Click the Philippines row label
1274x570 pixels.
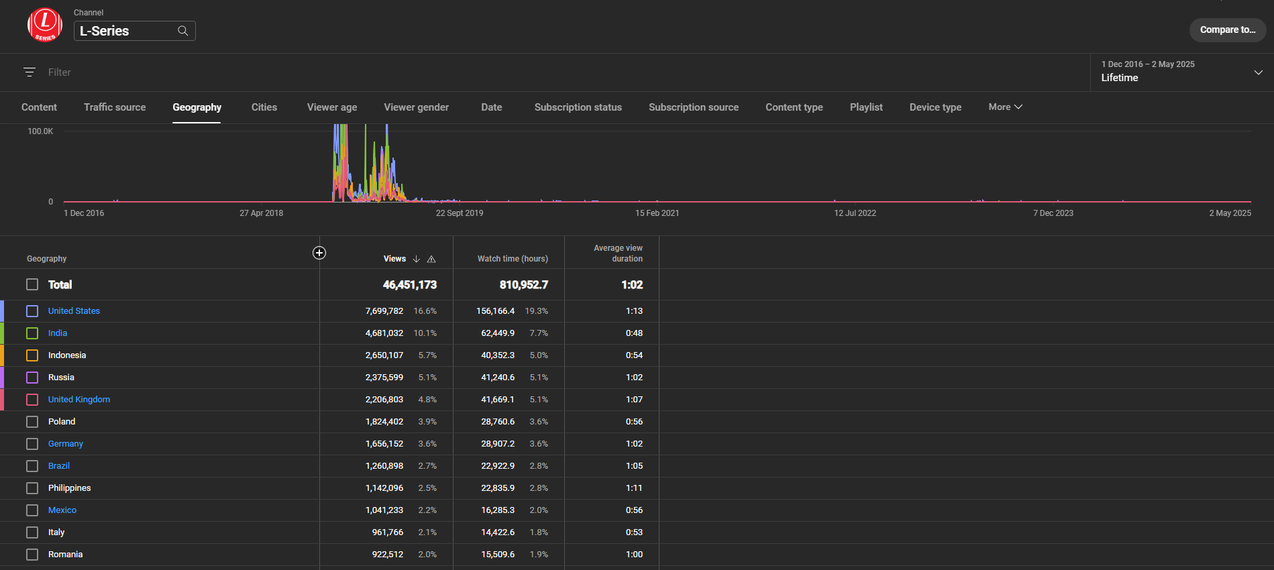[x=69, y=488]
